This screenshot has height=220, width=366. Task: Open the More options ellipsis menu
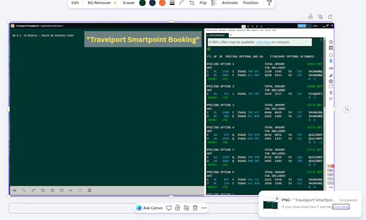click(204, 208)
